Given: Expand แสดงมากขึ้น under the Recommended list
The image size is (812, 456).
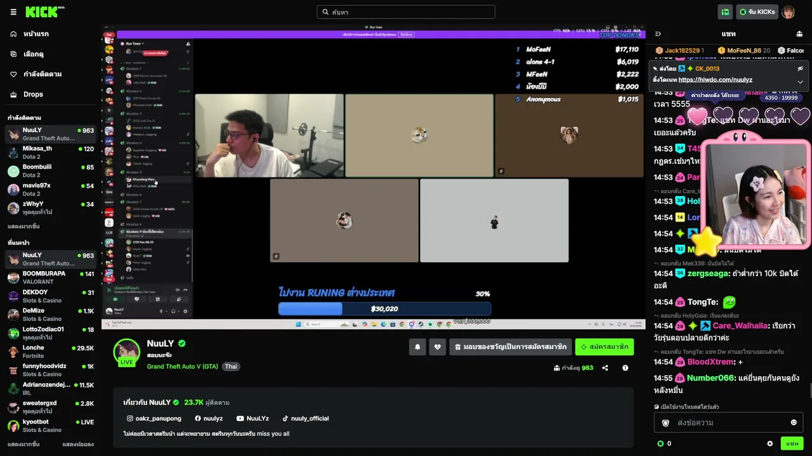Looking at the screenshot, I should pos(23,445).
